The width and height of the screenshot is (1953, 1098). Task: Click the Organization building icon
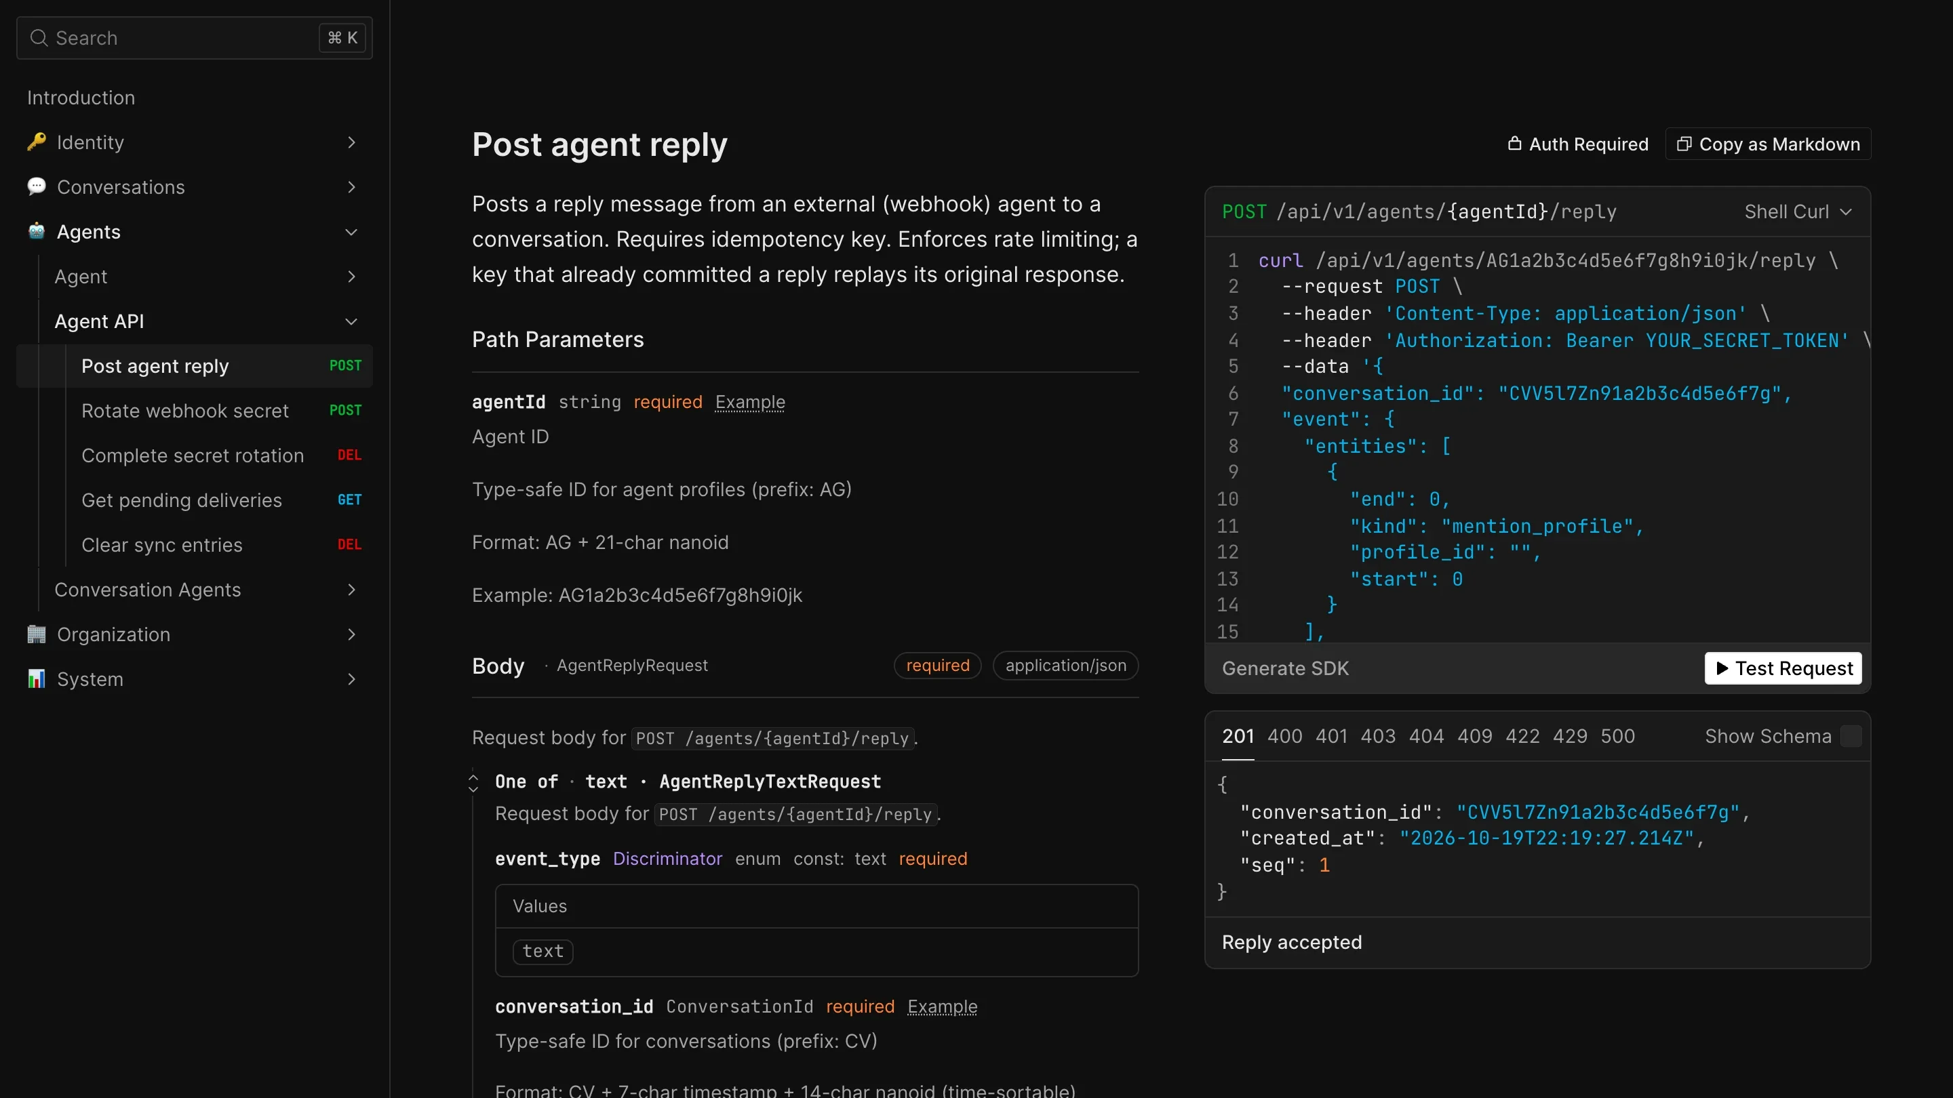coord(37,634)
